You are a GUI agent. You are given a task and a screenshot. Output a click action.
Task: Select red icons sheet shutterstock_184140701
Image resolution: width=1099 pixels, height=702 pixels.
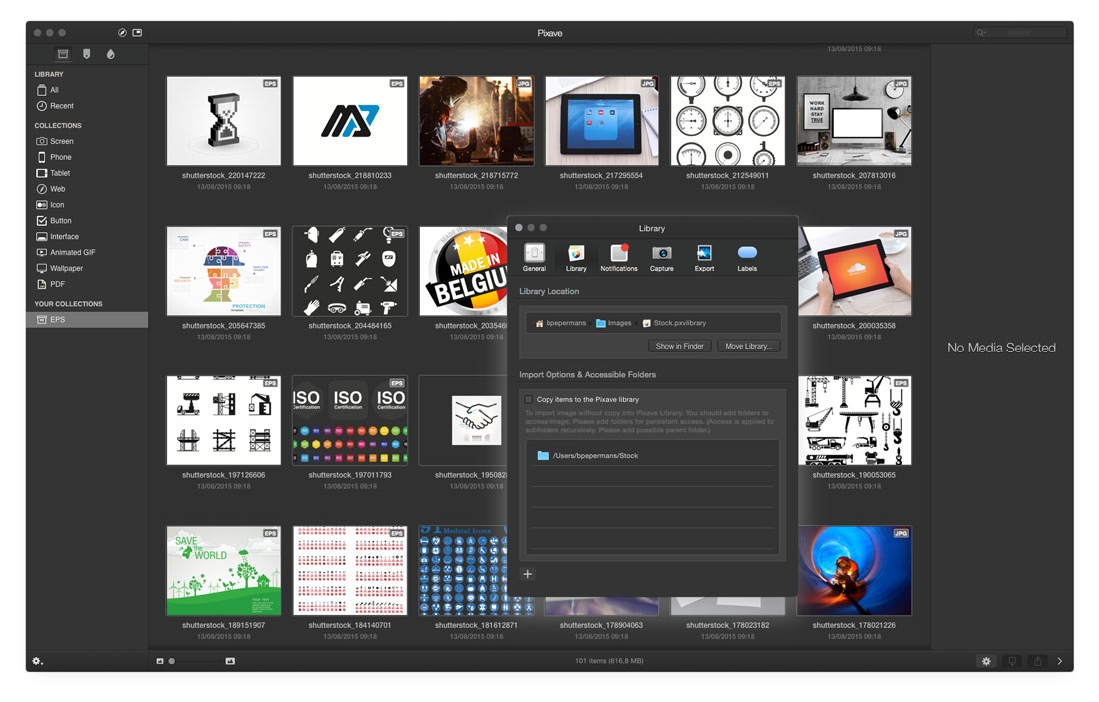pyautogui.click(x=350, y=571)
